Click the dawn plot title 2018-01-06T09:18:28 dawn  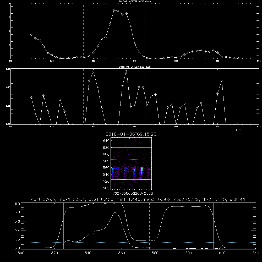point(135,1)
